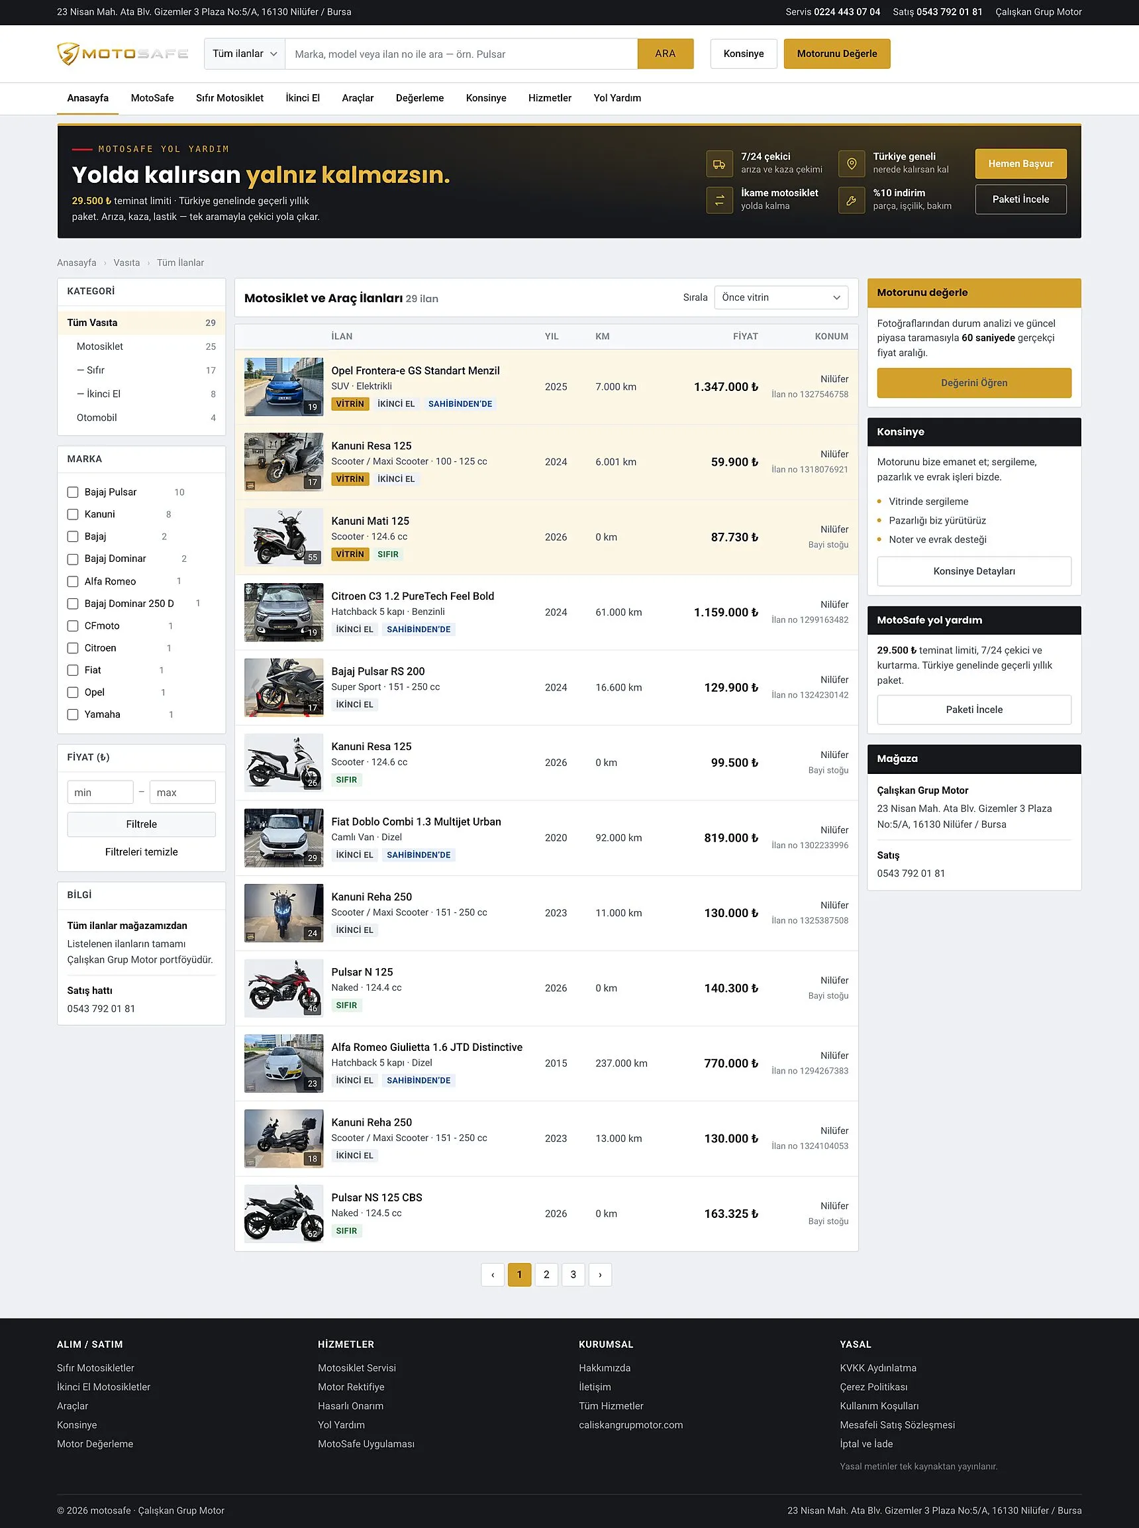Viewport: 1139px width, 1528px height.
Task: Open the Araçlar nav item
Action: [358, 98]
